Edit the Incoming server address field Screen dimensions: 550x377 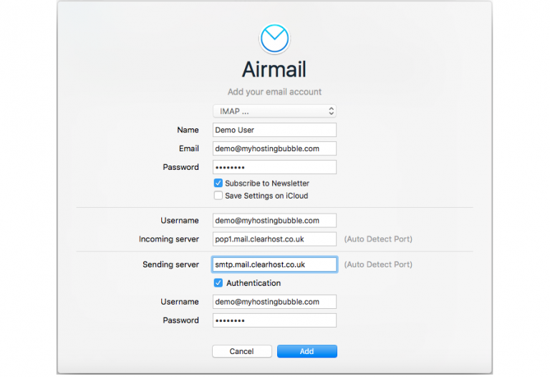point(274,239)
